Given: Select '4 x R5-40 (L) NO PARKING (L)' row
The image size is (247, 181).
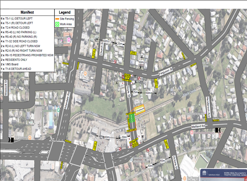Looking at the screenshot, I should point(27,32).
